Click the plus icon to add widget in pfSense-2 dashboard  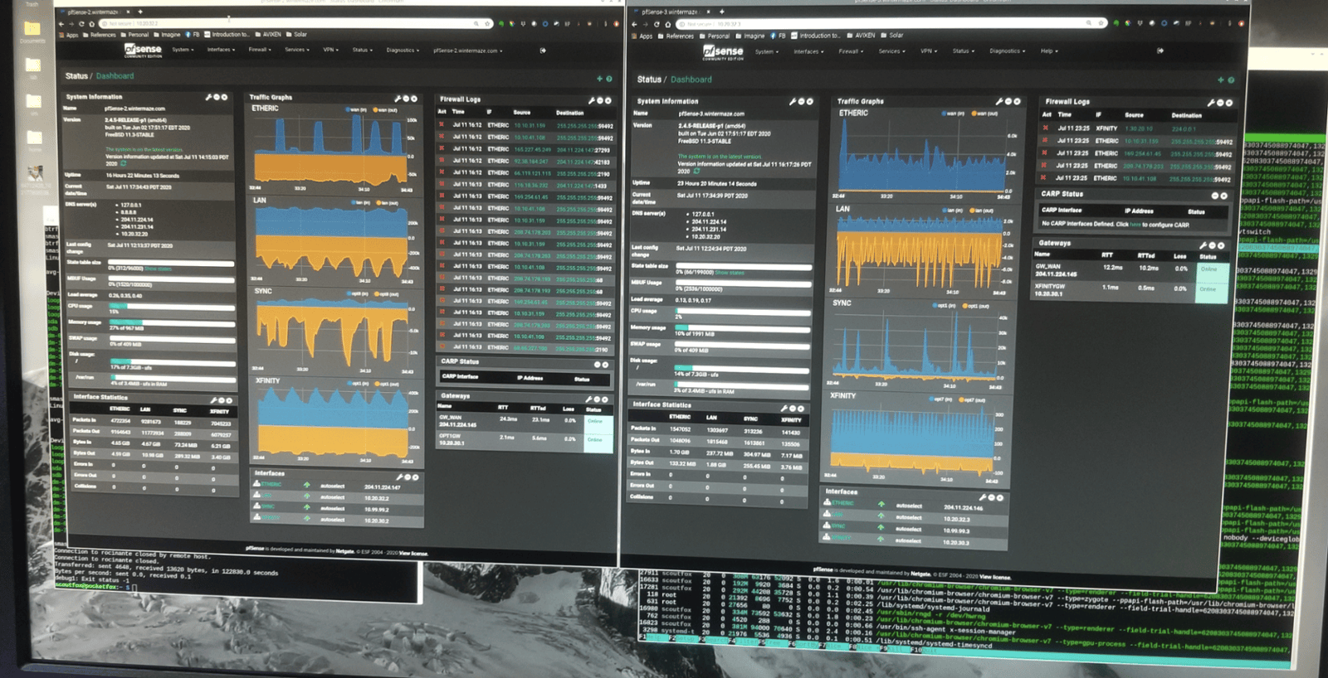pos(599,79)
